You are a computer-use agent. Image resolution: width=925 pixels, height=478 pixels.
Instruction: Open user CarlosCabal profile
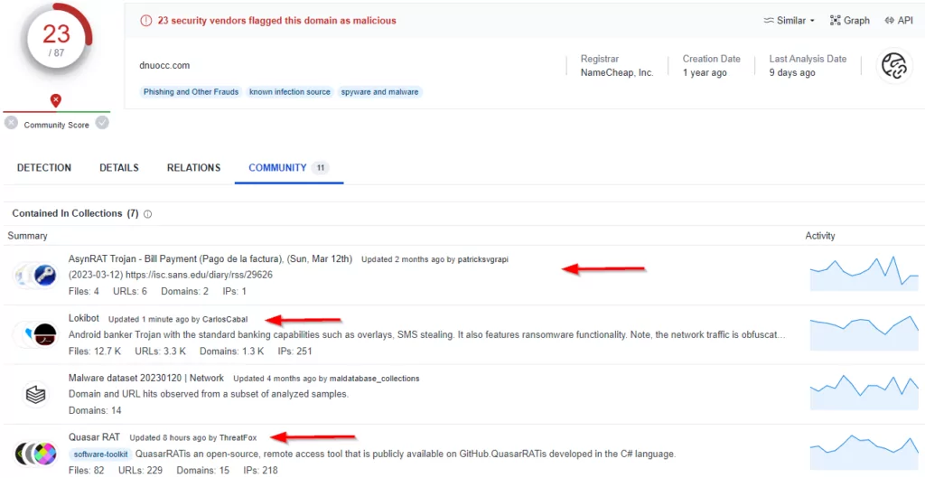tap(225, 319)
